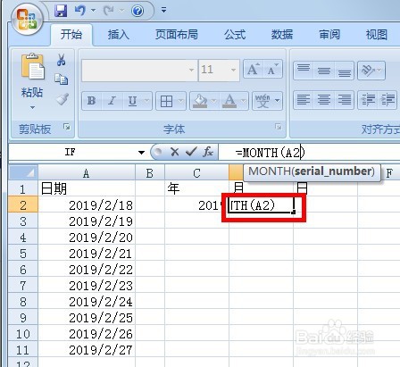Align cell content to bottom
Viewport: 400px width, 367px height.
pyautogui.click(x=345, y=71)
